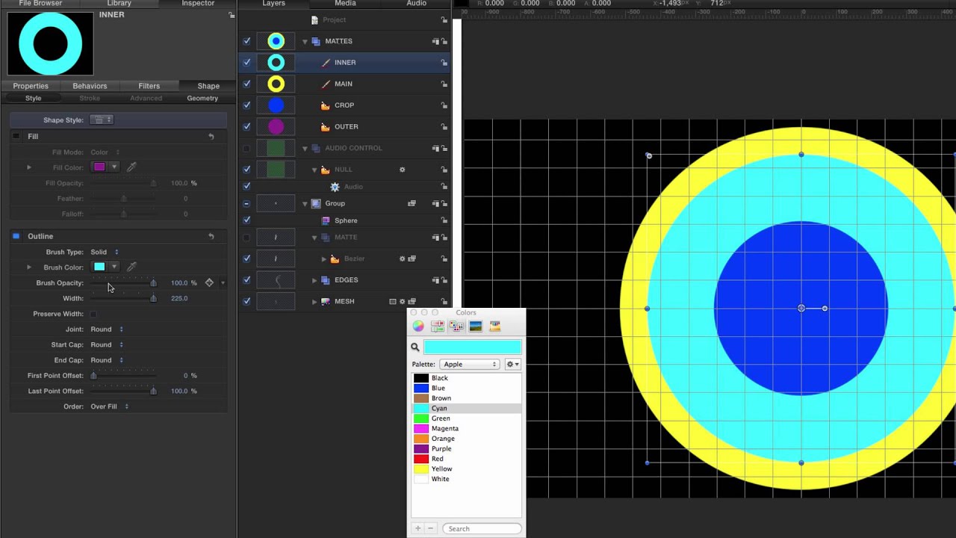Switch to the Filters tab
Viewport: 956px width, 538px height.
point(149,86)
